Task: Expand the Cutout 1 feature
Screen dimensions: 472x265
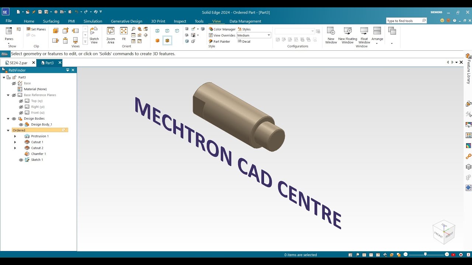Action: (x=15, y=142)
